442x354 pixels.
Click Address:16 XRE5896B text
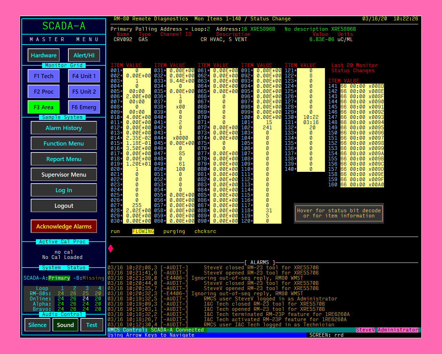[x=246, y=29]
